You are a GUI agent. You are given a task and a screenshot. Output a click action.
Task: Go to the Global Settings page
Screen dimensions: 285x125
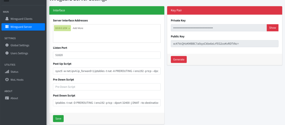pyautogui.click(x=23, y=45)
